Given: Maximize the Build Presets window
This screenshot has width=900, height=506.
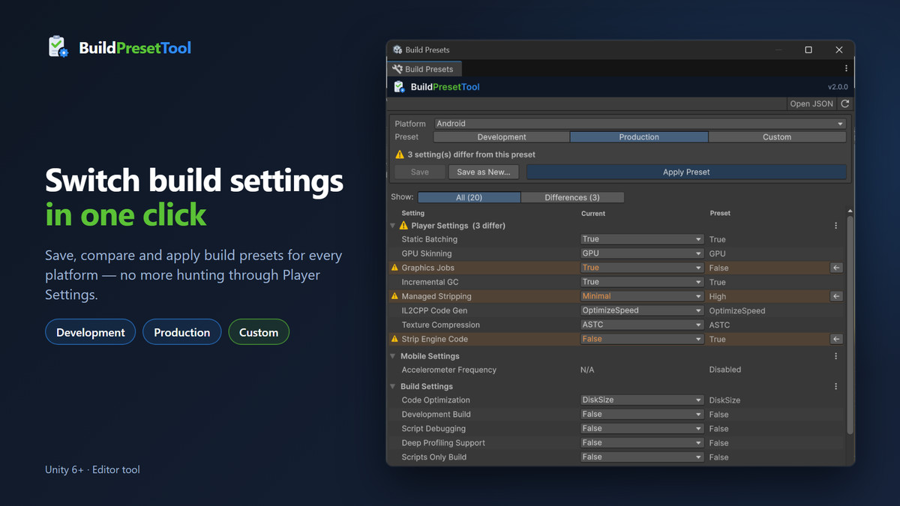Looking at the screenshot, I should point(808,50).
